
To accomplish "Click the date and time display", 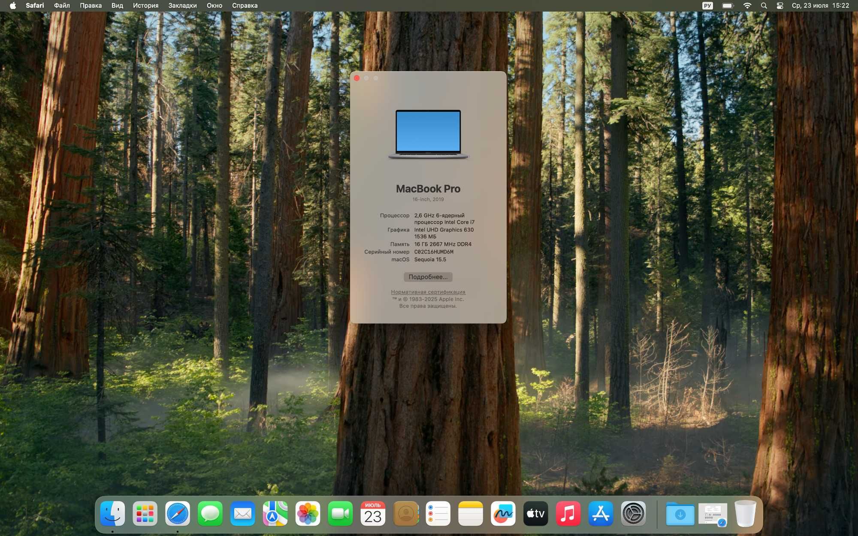I will coord(820,6).
